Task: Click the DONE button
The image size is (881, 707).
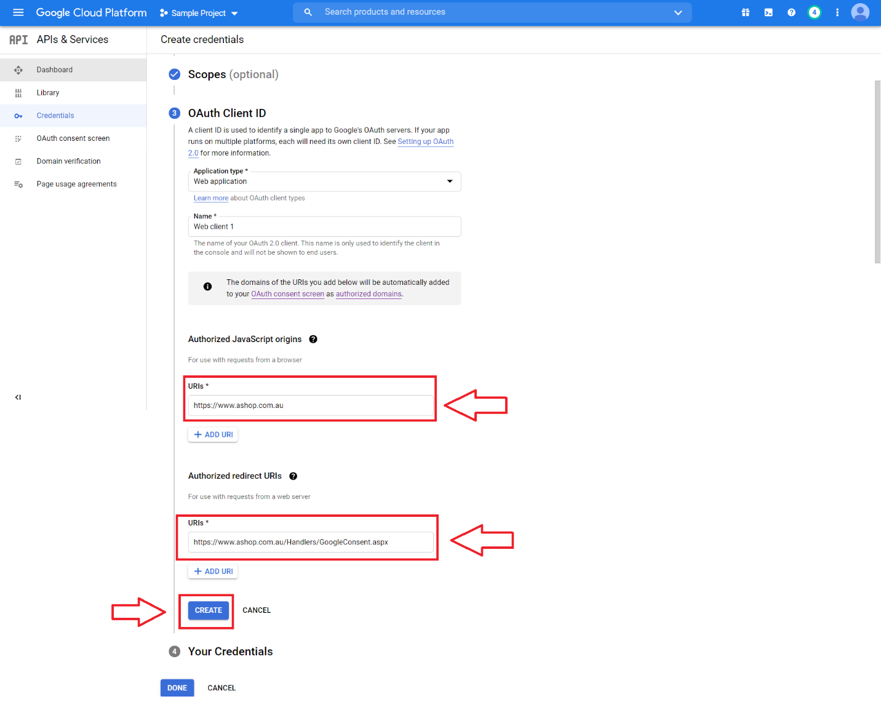Action: pos(177,688)
